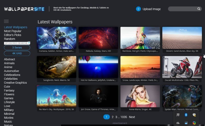205x126 pixels.
Task: Click the Upload Image link
Action: (152, 9)
